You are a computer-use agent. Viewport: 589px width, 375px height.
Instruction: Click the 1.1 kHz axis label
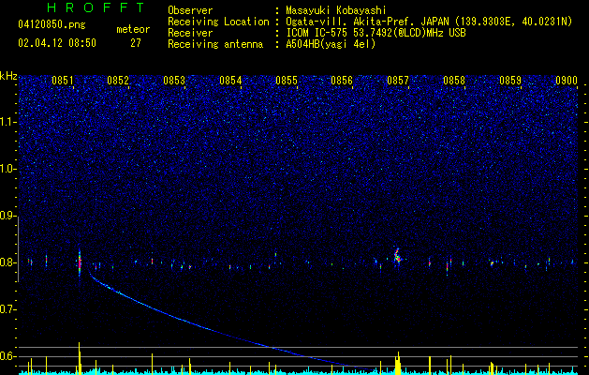tap(7, 122)
